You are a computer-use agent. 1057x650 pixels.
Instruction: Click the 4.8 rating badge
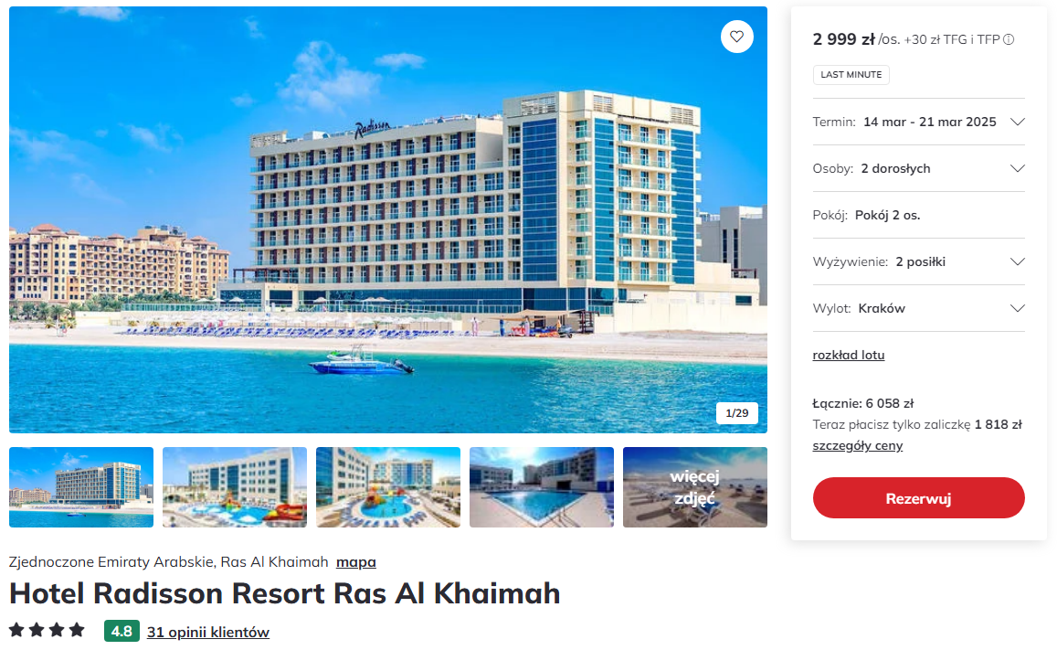pos(122,631)
